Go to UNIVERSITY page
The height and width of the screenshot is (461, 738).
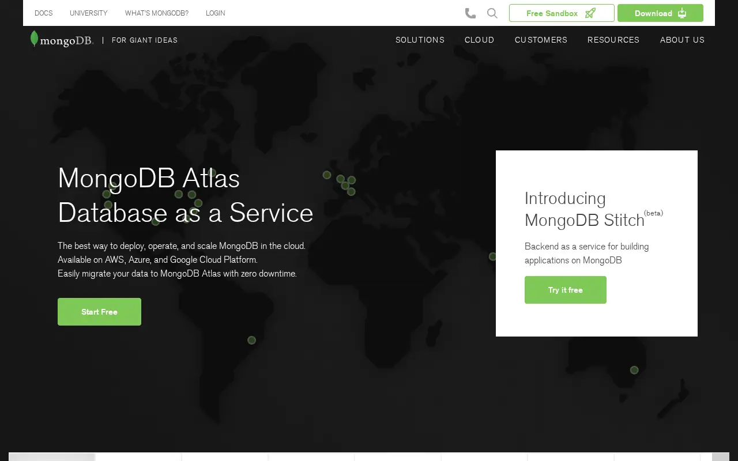coord(89,13)
